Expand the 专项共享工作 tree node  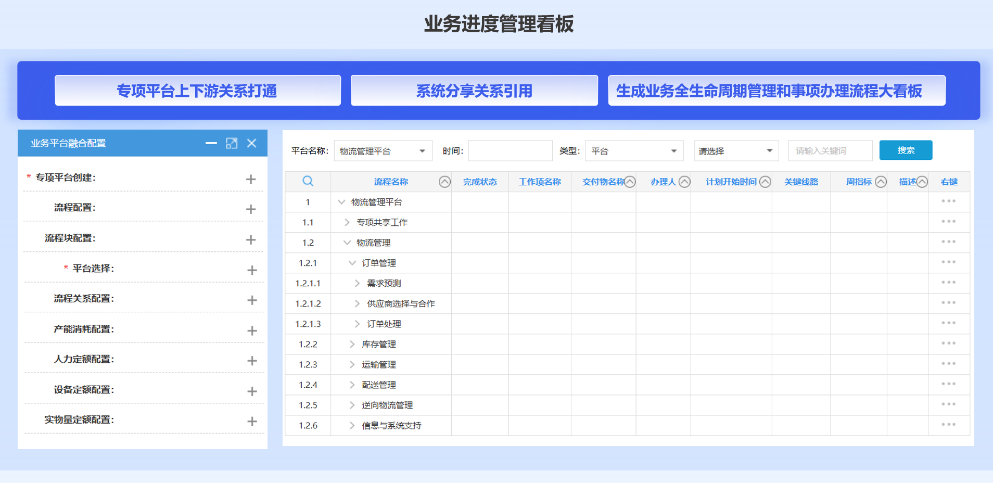click(347, 222)
